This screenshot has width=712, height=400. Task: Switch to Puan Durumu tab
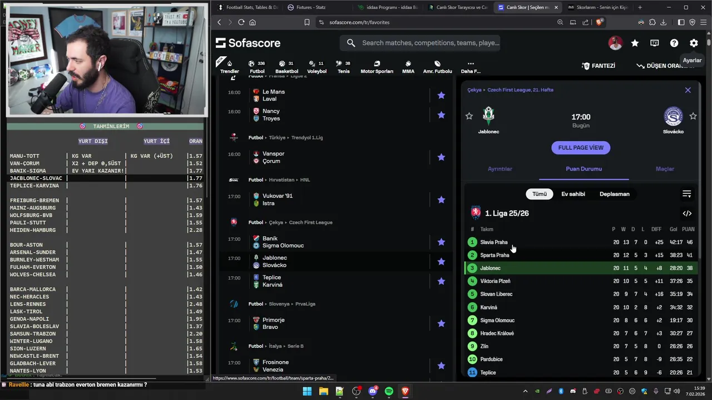(584, 169)
